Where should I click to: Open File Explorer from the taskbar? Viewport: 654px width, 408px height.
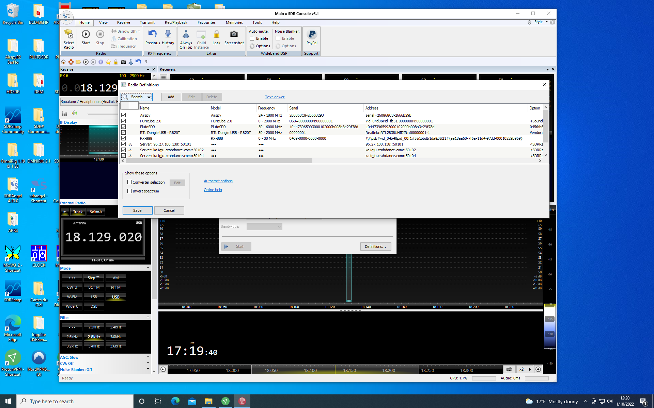208,401
